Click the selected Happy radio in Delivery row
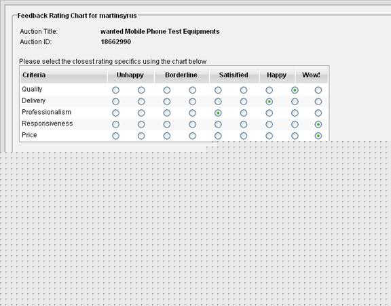391x306 pixels. tap(269, 101)
